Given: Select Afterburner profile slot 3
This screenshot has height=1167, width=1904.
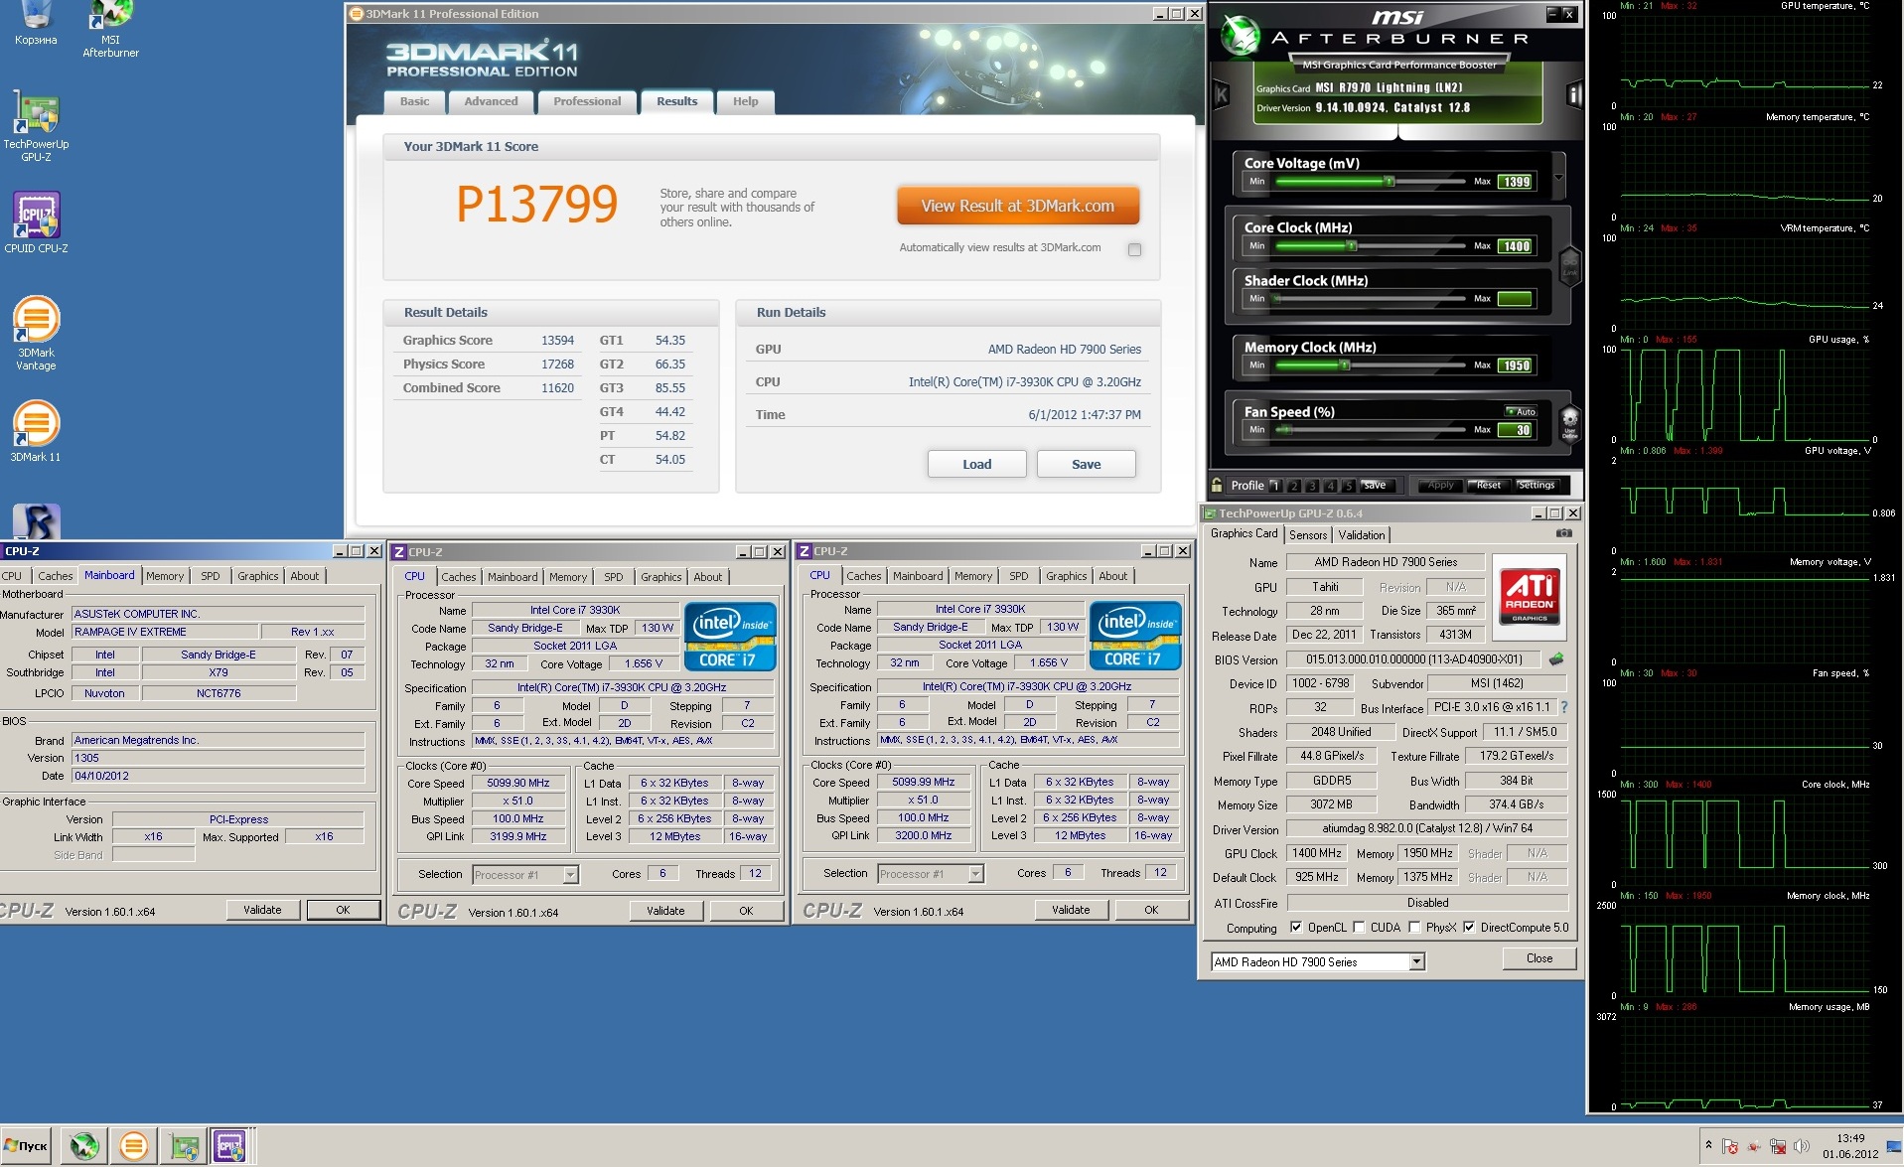Looking at the screenshot, I should (x=1312, y=486).
